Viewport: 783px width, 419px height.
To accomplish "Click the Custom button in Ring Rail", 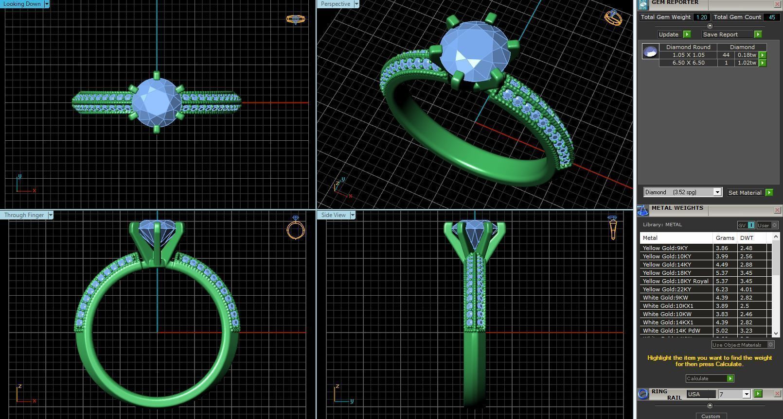I will point(711,416).
